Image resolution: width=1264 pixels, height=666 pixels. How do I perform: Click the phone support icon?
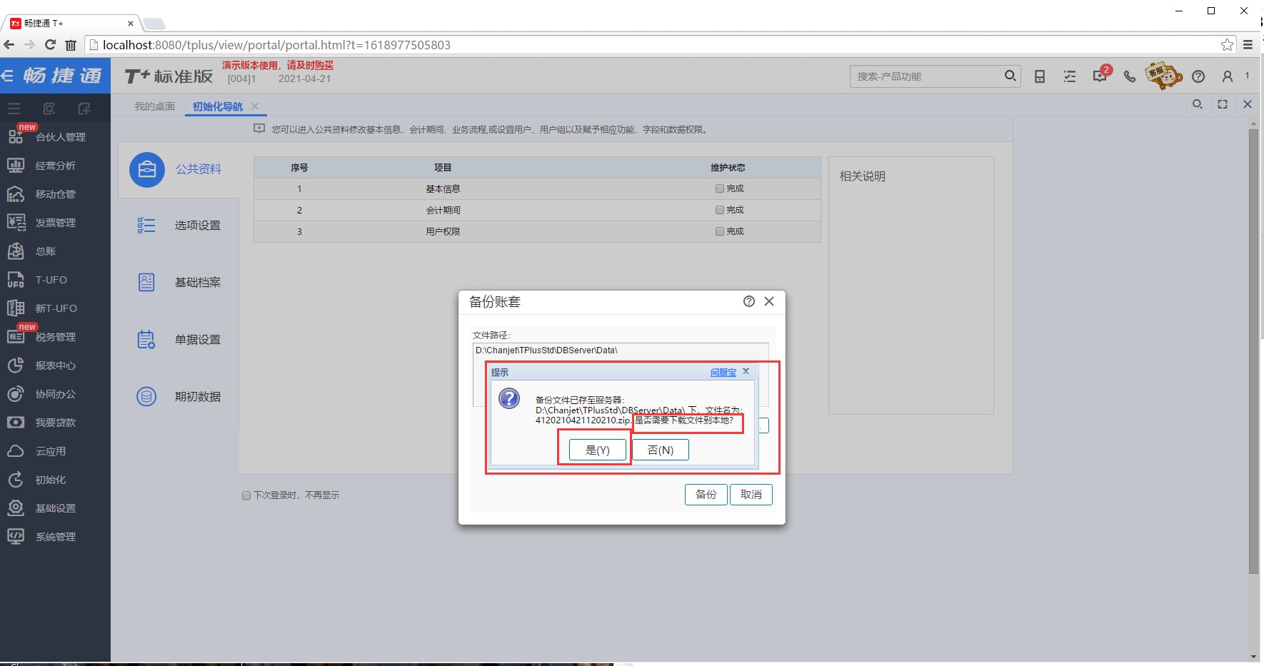click(x=1130, y=76)
